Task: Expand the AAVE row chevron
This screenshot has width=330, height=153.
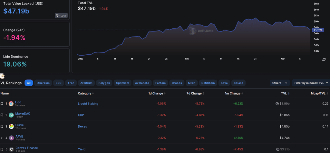Action: tap(2, 138)
